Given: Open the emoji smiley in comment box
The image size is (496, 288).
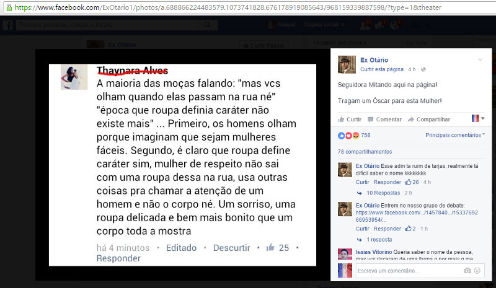Looking at the screenshot, I should tap(477, 271).
